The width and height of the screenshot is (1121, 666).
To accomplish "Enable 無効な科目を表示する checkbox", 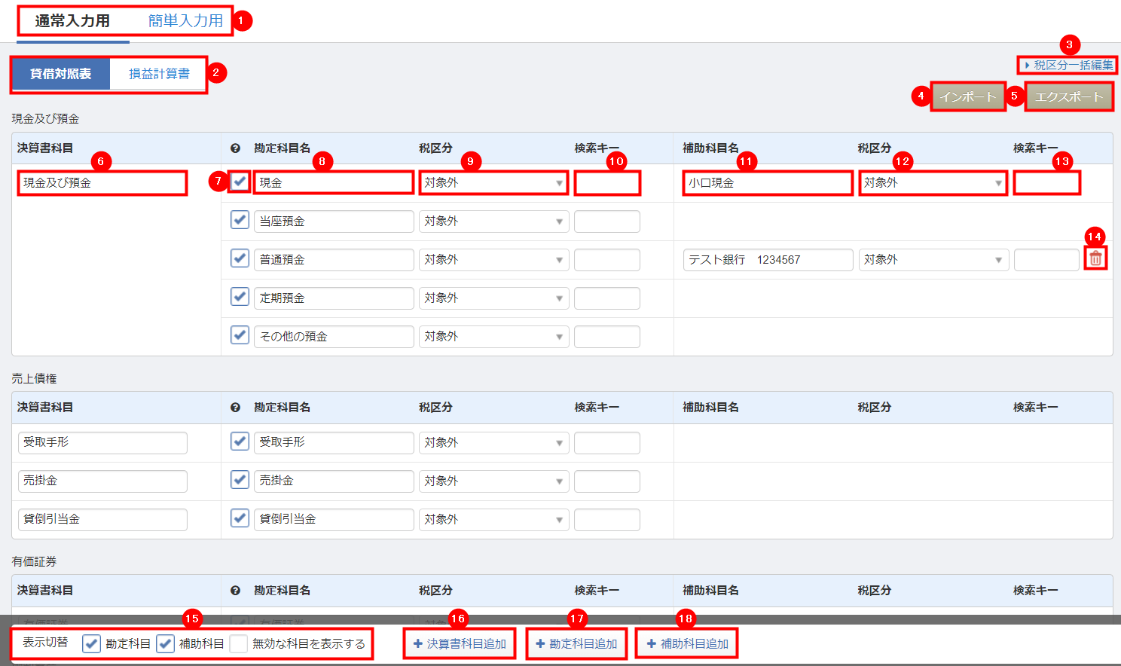I will 238,643.
